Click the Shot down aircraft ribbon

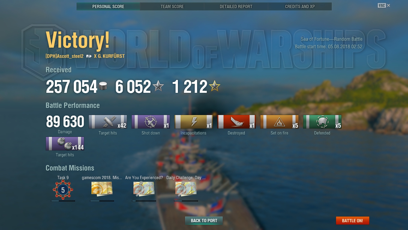151,122
